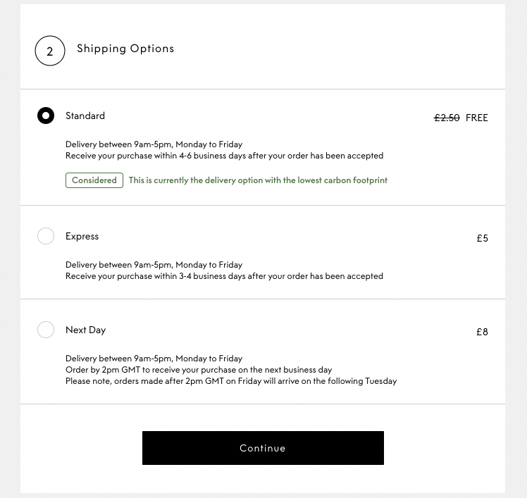Click the Order by 2pm GMT note
This screenshot has height=498, width=527.
tap(199, 370)
